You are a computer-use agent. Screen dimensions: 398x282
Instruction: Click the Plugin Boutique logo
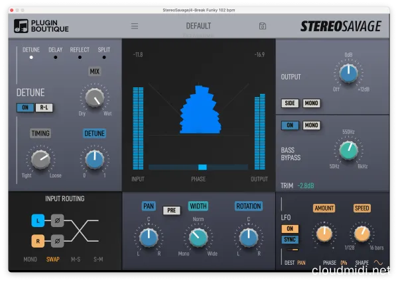pos(41,26)
